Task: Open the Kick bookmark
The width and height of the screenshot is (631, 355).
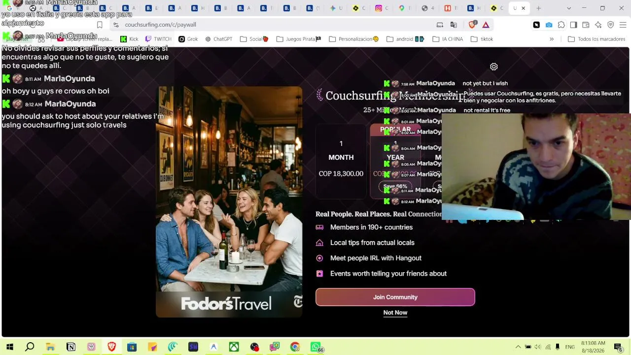Action: coord(129,39)
